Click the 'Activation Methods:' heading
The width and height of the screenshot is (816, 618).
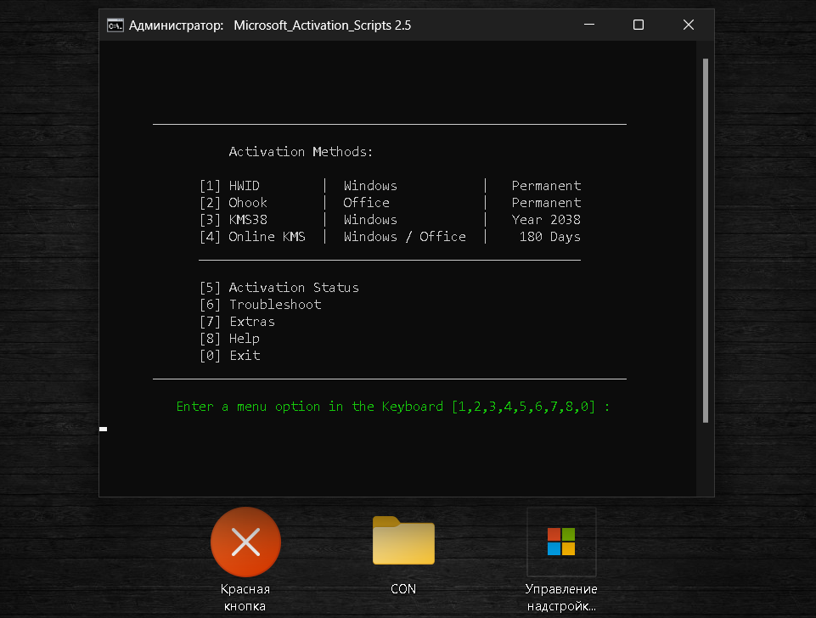coord(301,151)
